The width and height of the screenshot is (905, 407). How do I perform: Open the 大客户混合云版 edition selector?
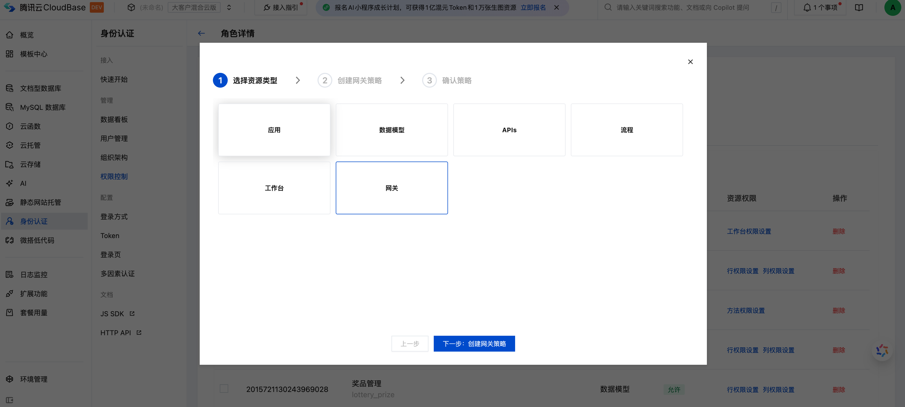[194, 7]
